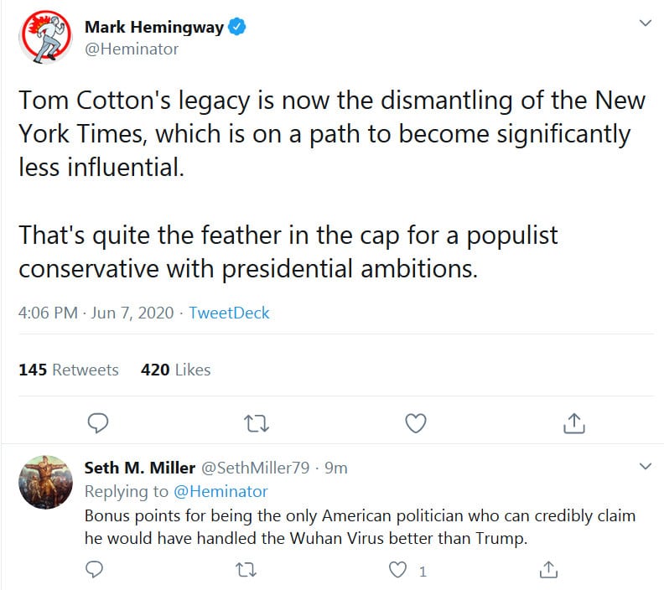Share Seth M. Miller's reply
664x590 pixels.
550,570
